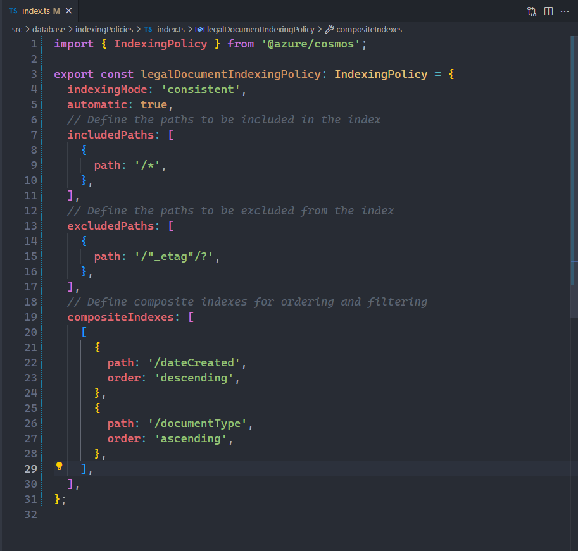Open the legalDocumentIndexingPolicy breadcrumb

[x=261, y=30]
